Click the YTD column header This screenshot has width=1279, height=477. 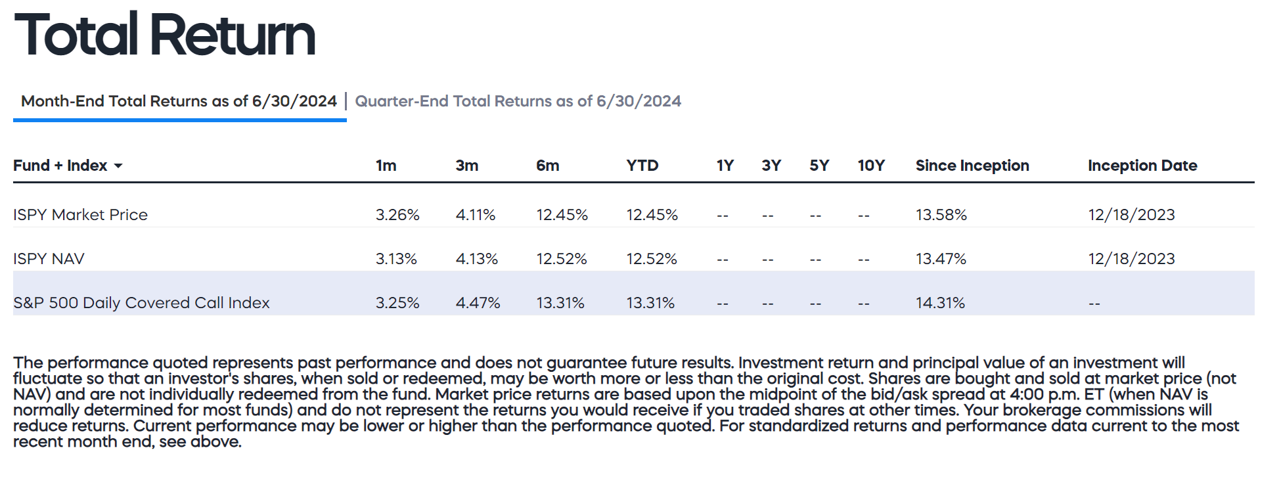[642, 166]
